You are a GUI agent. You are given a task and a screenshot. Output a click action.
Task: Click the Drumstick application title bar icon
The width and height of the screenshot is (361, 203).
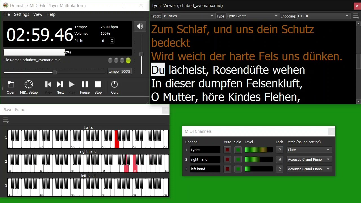5,5
